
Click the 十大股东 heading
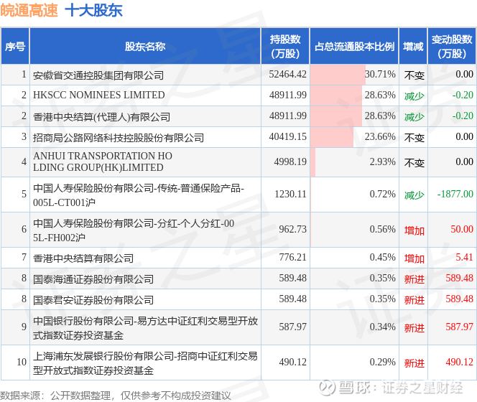(x=93, y=10)
